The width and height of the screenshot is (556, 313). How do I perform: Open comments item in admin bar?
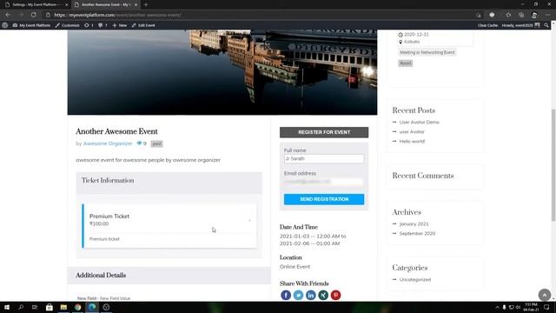point(103,25)
